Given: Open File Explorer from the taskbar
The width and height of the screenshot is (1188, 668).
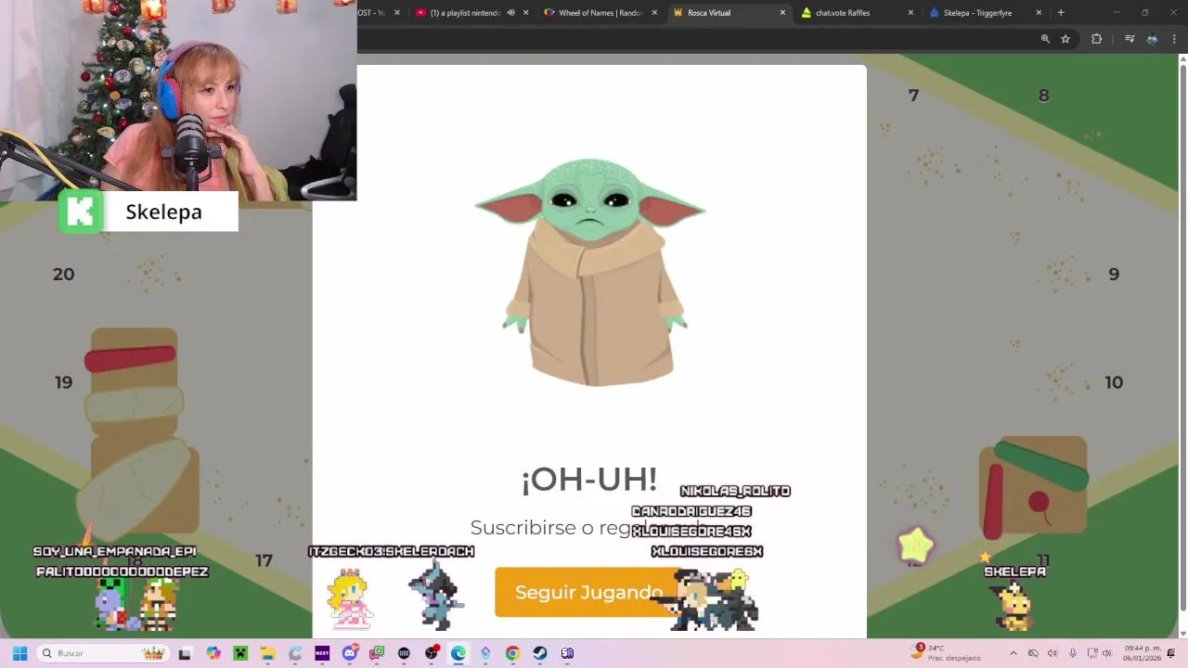Looking at the screenshot, I should pos(267,653).
